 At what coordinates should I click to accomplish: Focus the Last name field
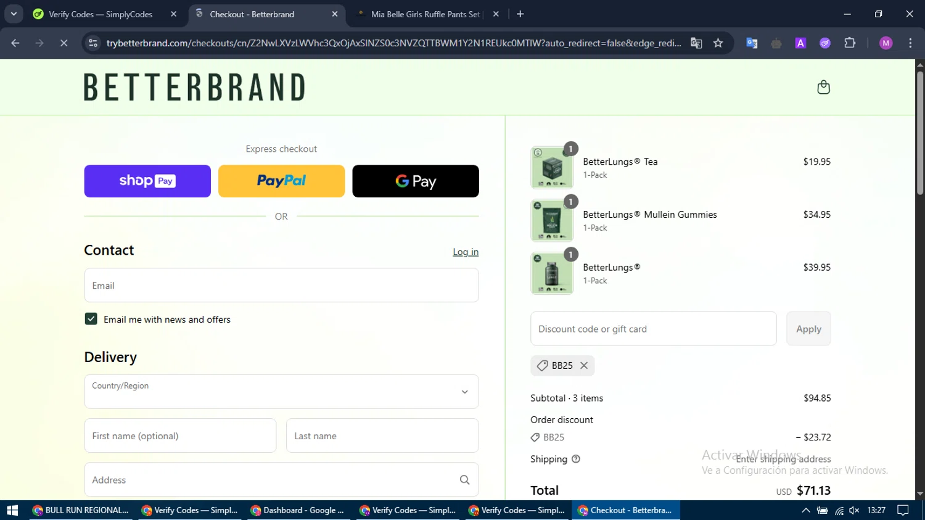point(382,435)
